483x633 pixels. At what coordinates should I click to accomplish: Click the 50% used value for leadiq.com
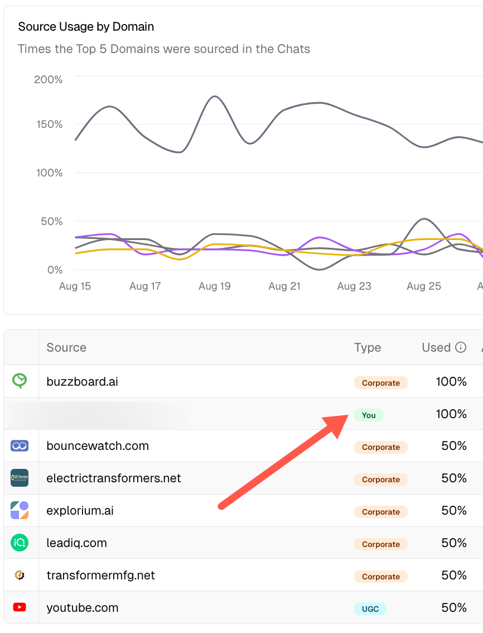point(454,543)
